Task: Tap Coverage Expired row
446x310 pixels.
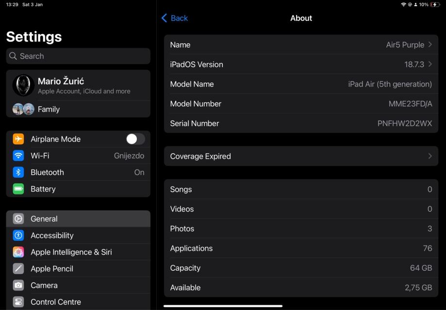Action: 301,156
